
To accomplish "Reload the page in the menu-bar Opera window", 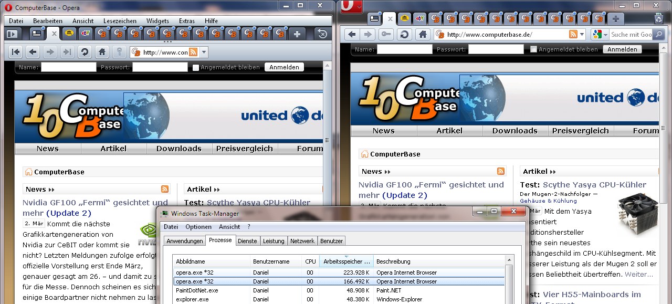I will point(84,52).
